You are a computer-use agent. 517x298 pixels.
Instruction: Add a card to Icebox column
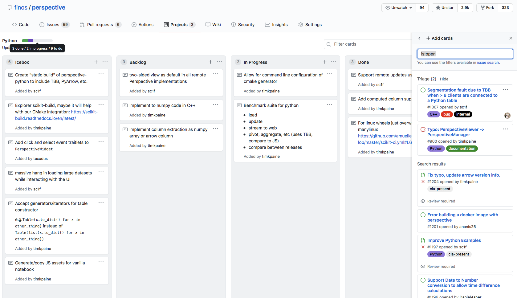pos(96,62)
